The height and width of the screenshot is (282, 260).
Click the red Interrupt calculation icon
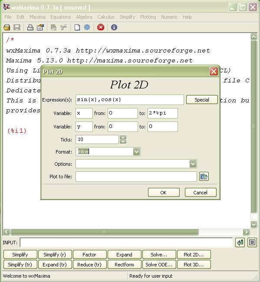pos(101,27)
